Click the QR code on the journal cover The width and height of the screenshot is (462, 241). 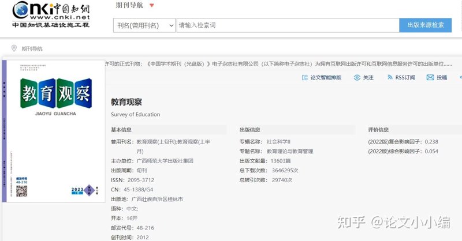click(21, 191)
